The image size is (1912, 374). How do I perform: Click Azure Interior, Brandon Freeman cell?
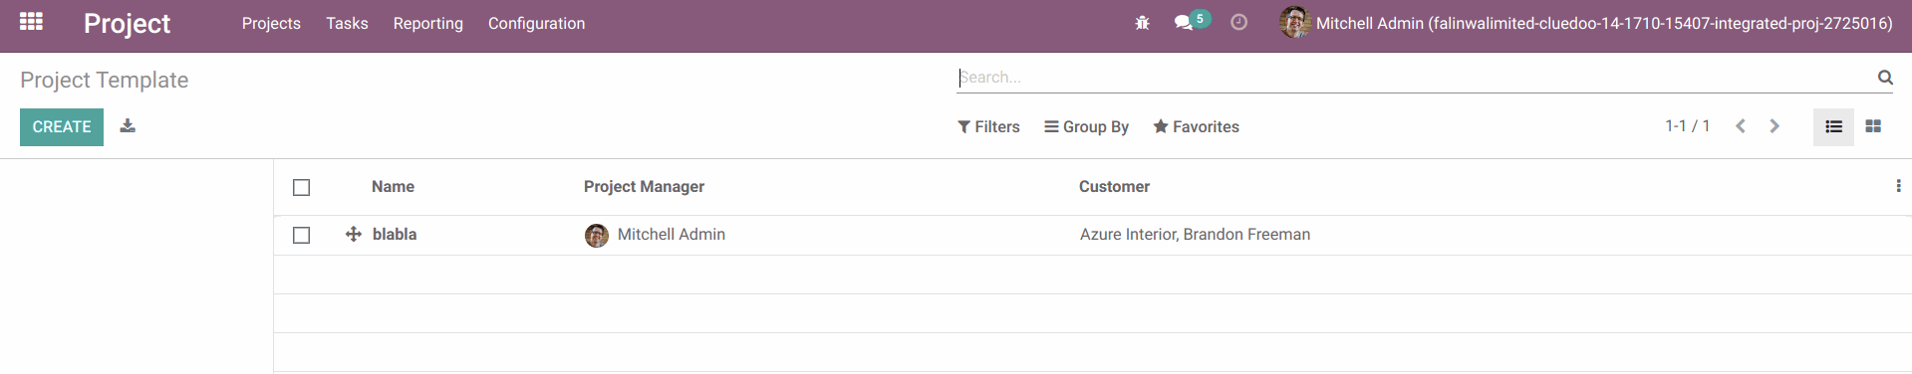coord(1195,235)
